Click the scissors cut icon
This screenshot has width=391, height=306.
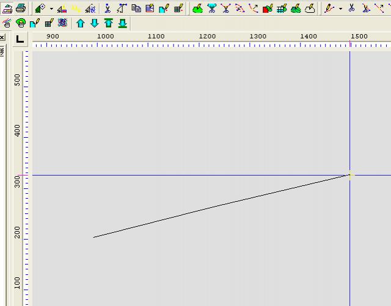pyautogui.click(x=352, y=8)
